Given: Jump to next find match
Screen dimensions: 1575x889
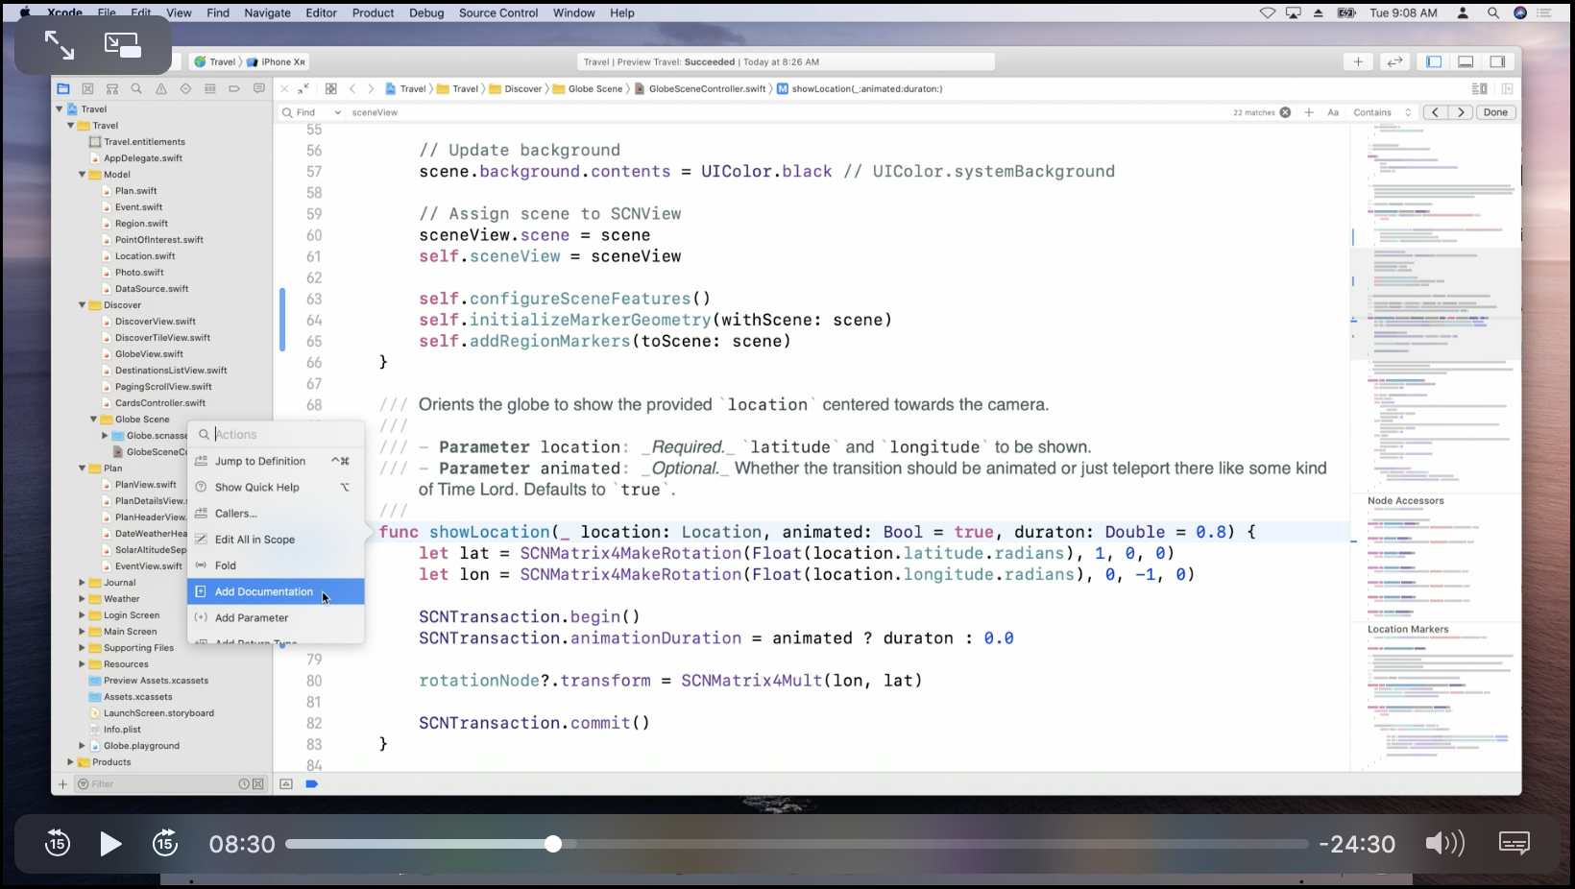Looking at the screenshot, I should point(1461,112).
